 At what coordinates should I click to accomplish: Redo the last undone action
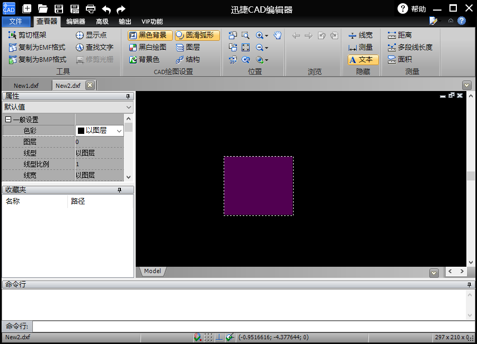[121, 9]
